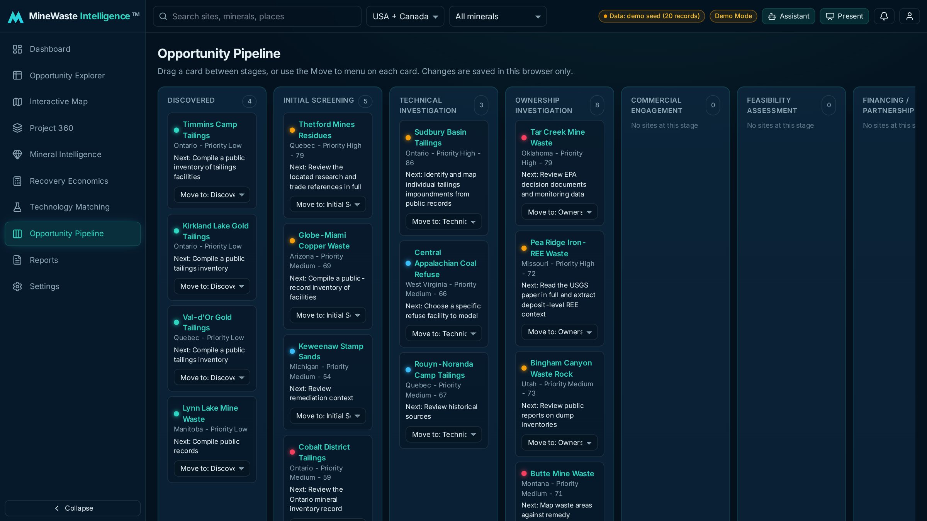Open notifications bell icon
Viewport: 927px width, 521px height.
click(884, 16)
